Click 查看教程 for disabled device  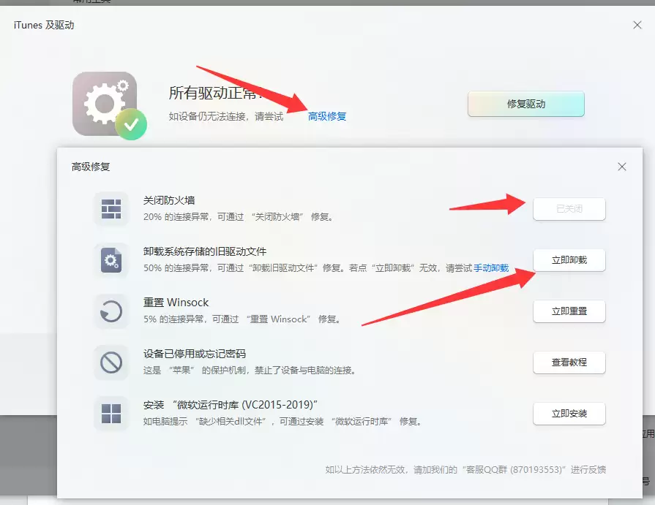569,362
